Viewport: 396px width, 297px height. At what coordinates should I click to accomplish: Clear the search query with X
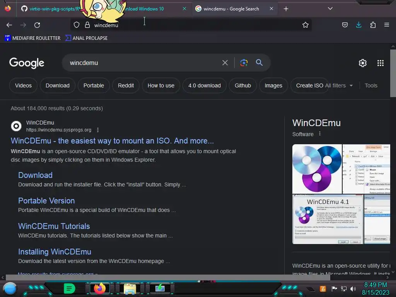coord(225,63)
